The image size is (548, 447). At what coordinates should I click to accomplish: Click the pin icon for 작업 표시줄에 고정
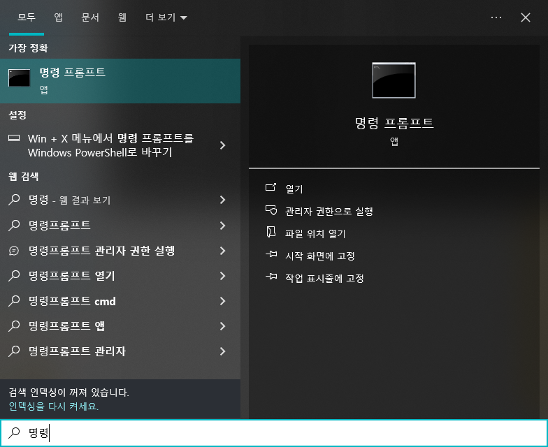coord(271,277)
